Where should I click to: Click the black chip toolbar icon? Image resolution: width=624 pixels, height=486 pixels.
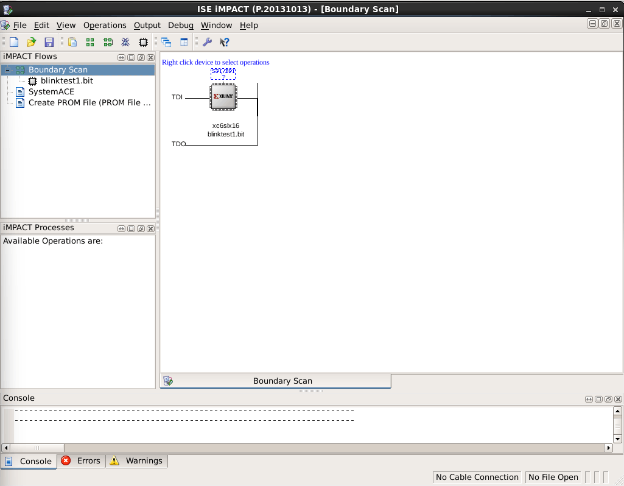tap(143, 42)
